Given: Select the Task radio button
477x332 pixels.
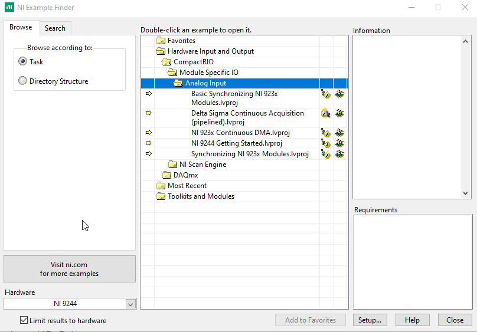Looking at the screenshot, I should coord(22,61).
